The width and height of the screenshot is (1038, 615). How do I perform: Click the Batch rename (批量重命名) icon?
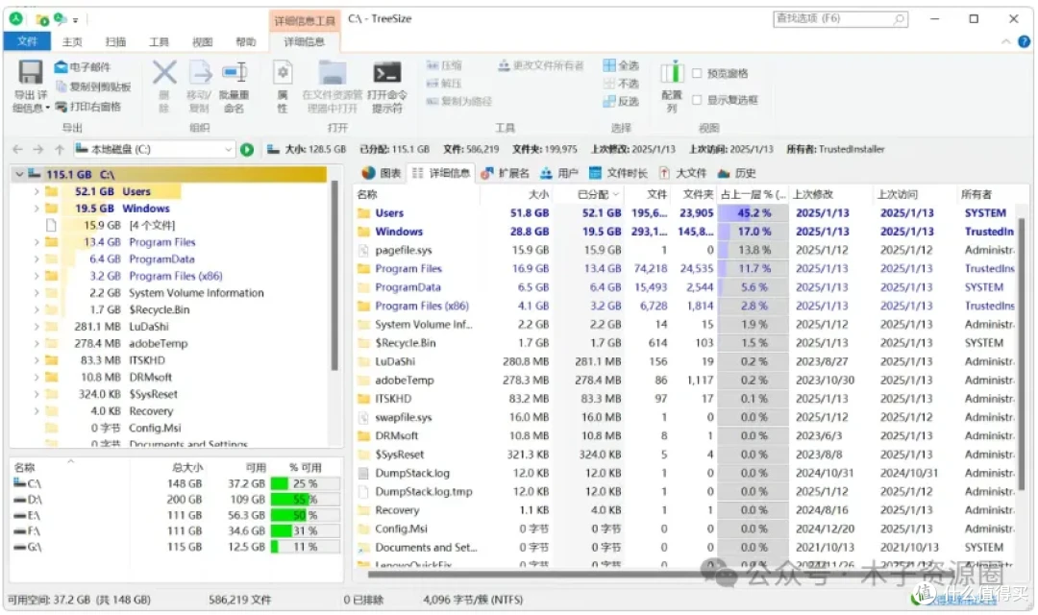pos(235,73)
